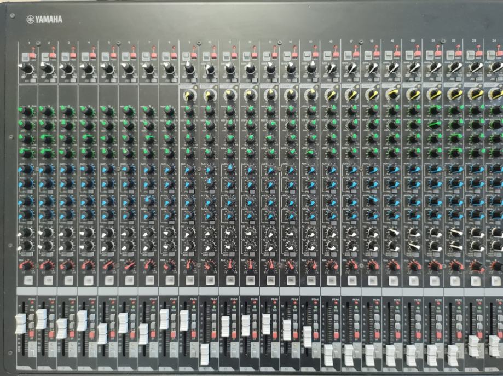Click the blue AUX4 knob on channel 3

(x=68, y=215)
